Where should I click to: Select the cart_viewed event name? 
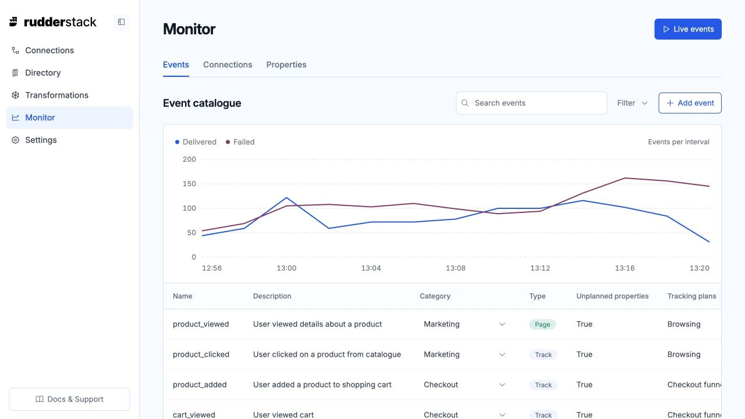click(x=194, y=414)
